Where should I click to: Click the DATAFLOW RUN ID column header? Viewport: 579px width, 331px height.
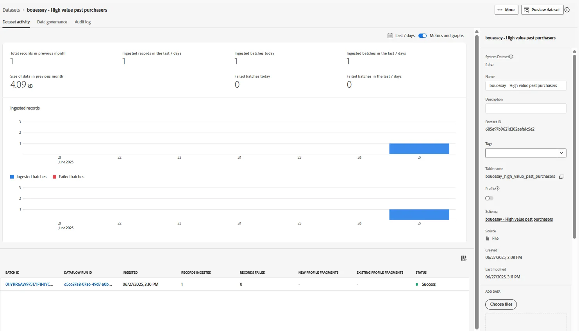tap(78, 273)
